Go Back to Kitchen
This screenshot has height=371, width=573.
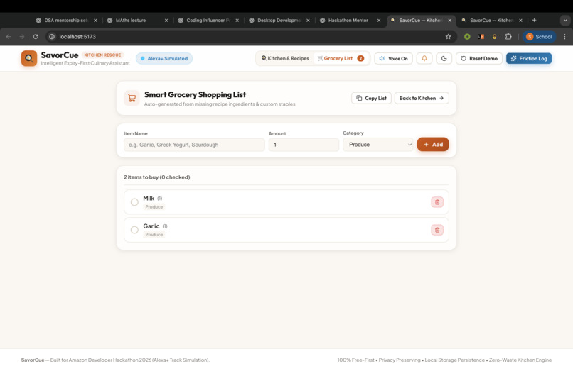point(422,98)
